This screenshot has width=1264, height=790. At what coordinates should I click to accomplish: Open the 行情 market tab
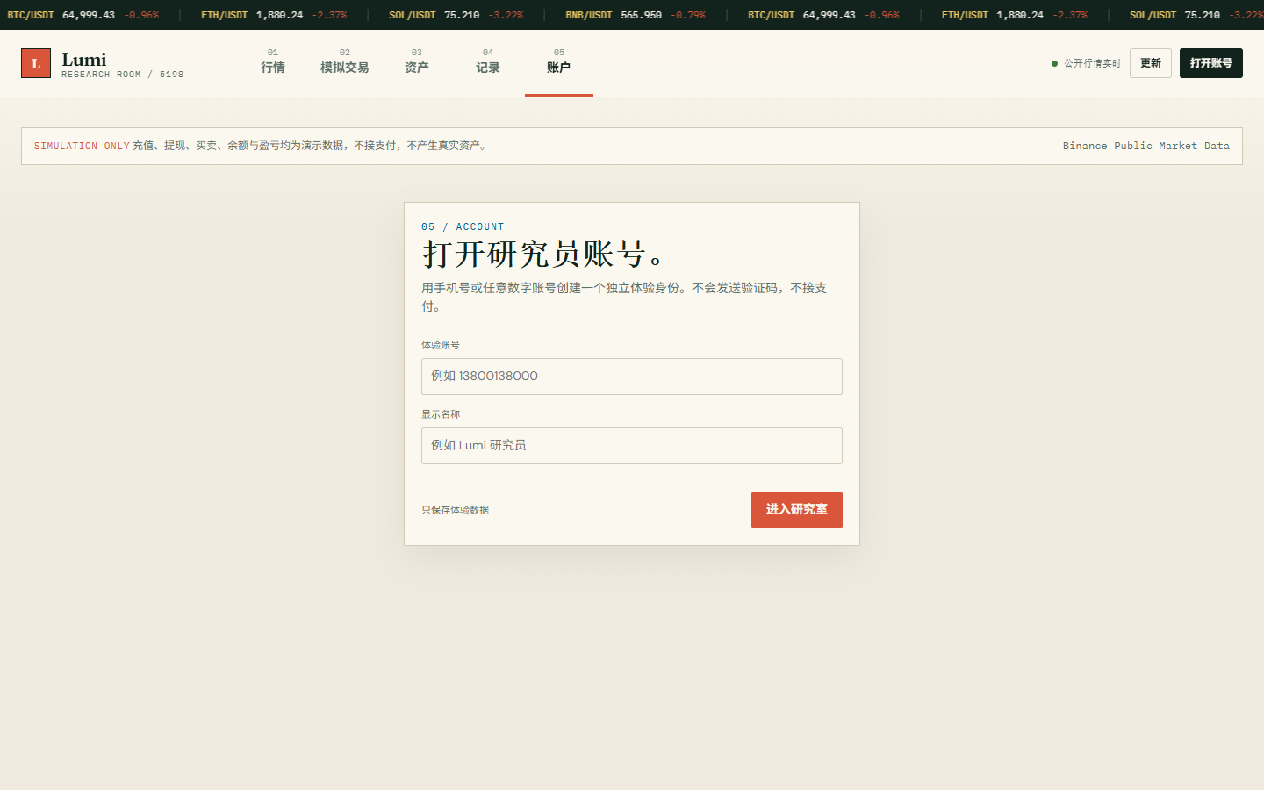coord(273,62)
